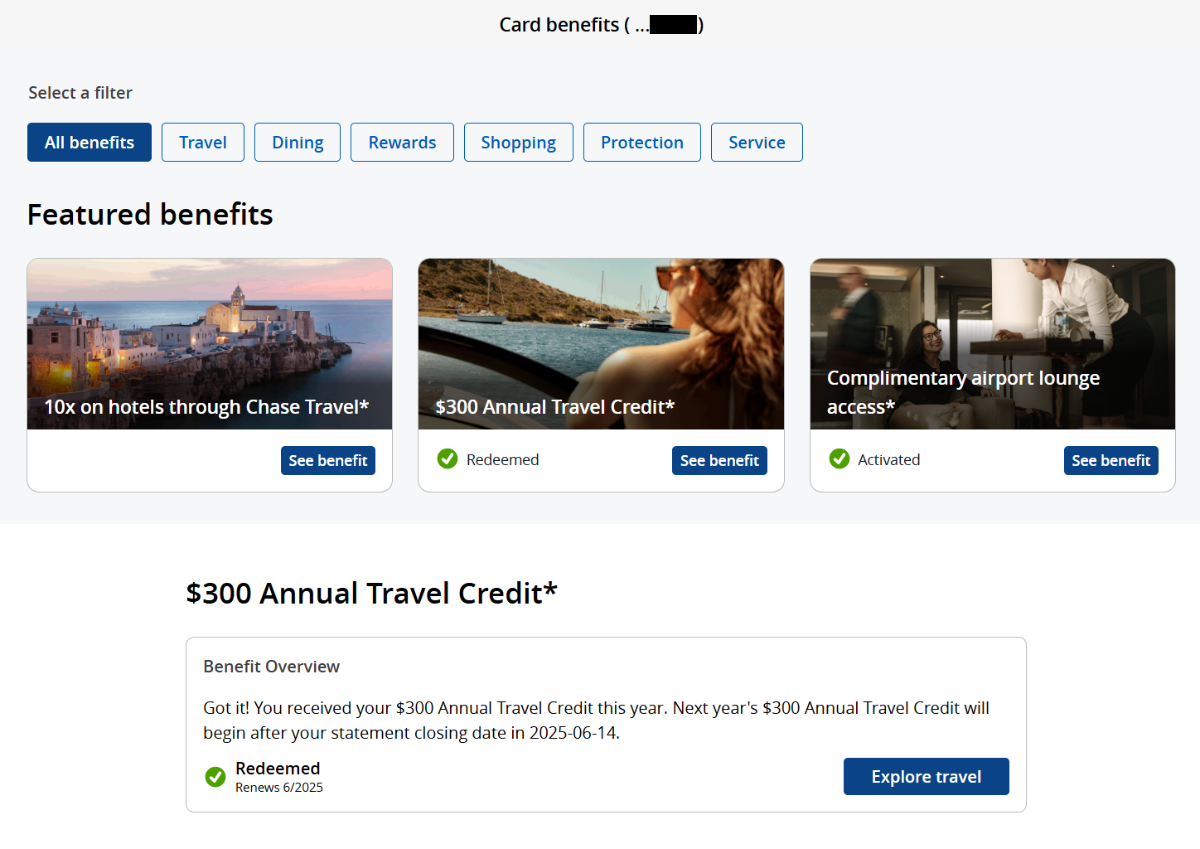
Task: Choose the Shopping filter
Action: pos(519,143)
